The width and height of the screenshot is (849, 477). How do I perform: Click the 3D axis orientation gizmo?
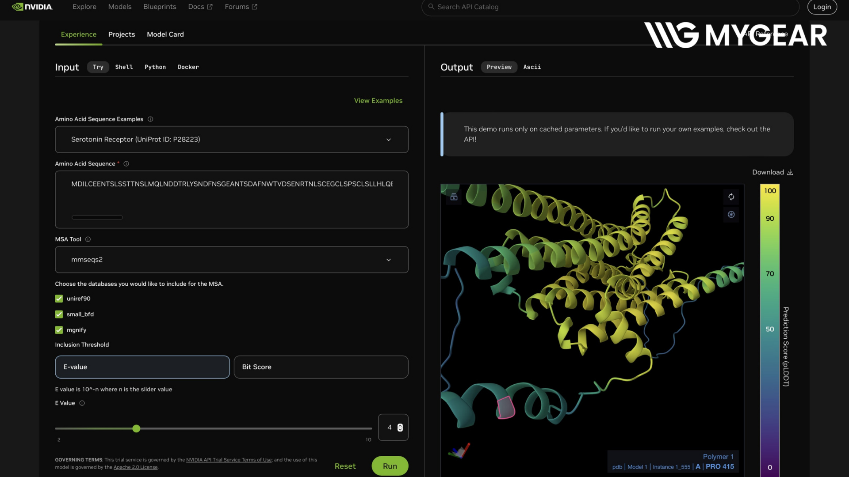459,451
